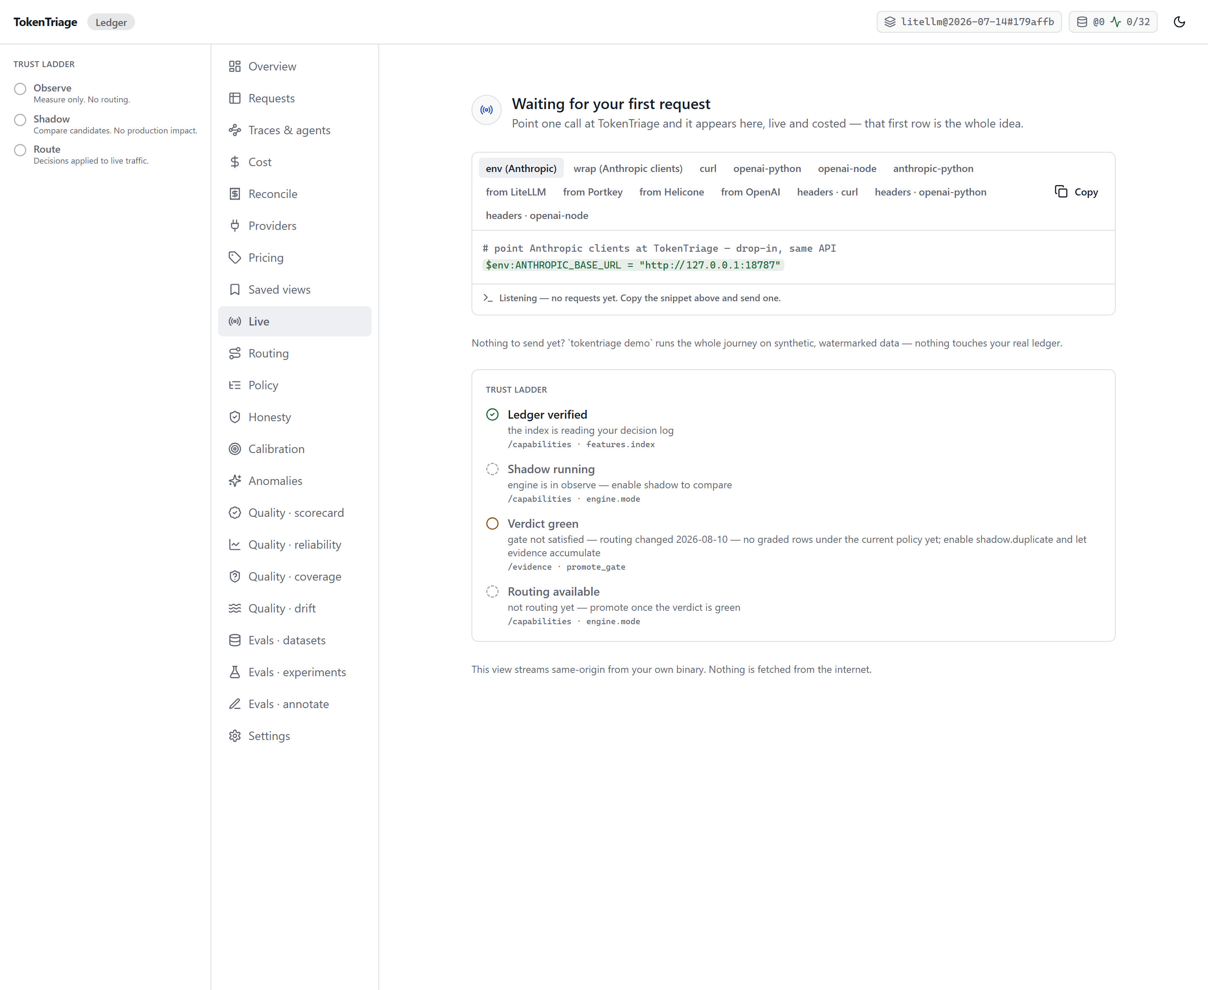1208x990 pixels.
Task: Open the from Portkey tab
Action: pyautogui.click(x=592, y=192)
